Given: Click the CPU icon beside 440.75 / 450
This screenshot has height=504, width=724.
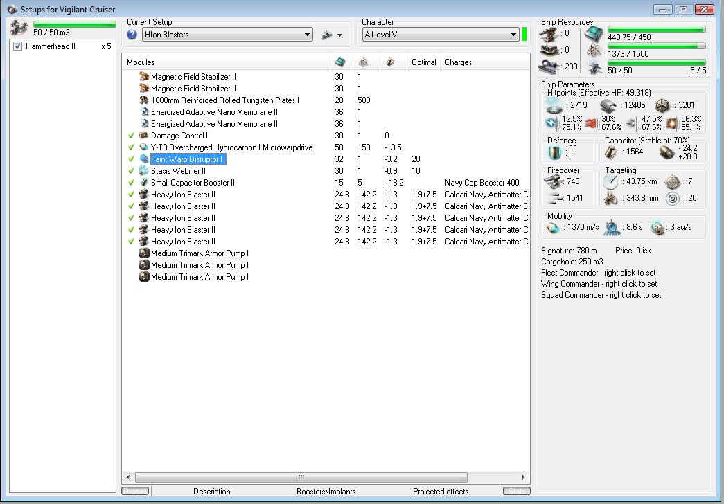Looking at the screenshot, I should (594, 34).
